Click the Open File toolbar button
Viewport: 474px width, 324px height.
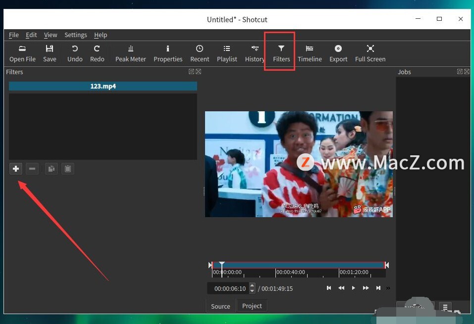(22, 53)
